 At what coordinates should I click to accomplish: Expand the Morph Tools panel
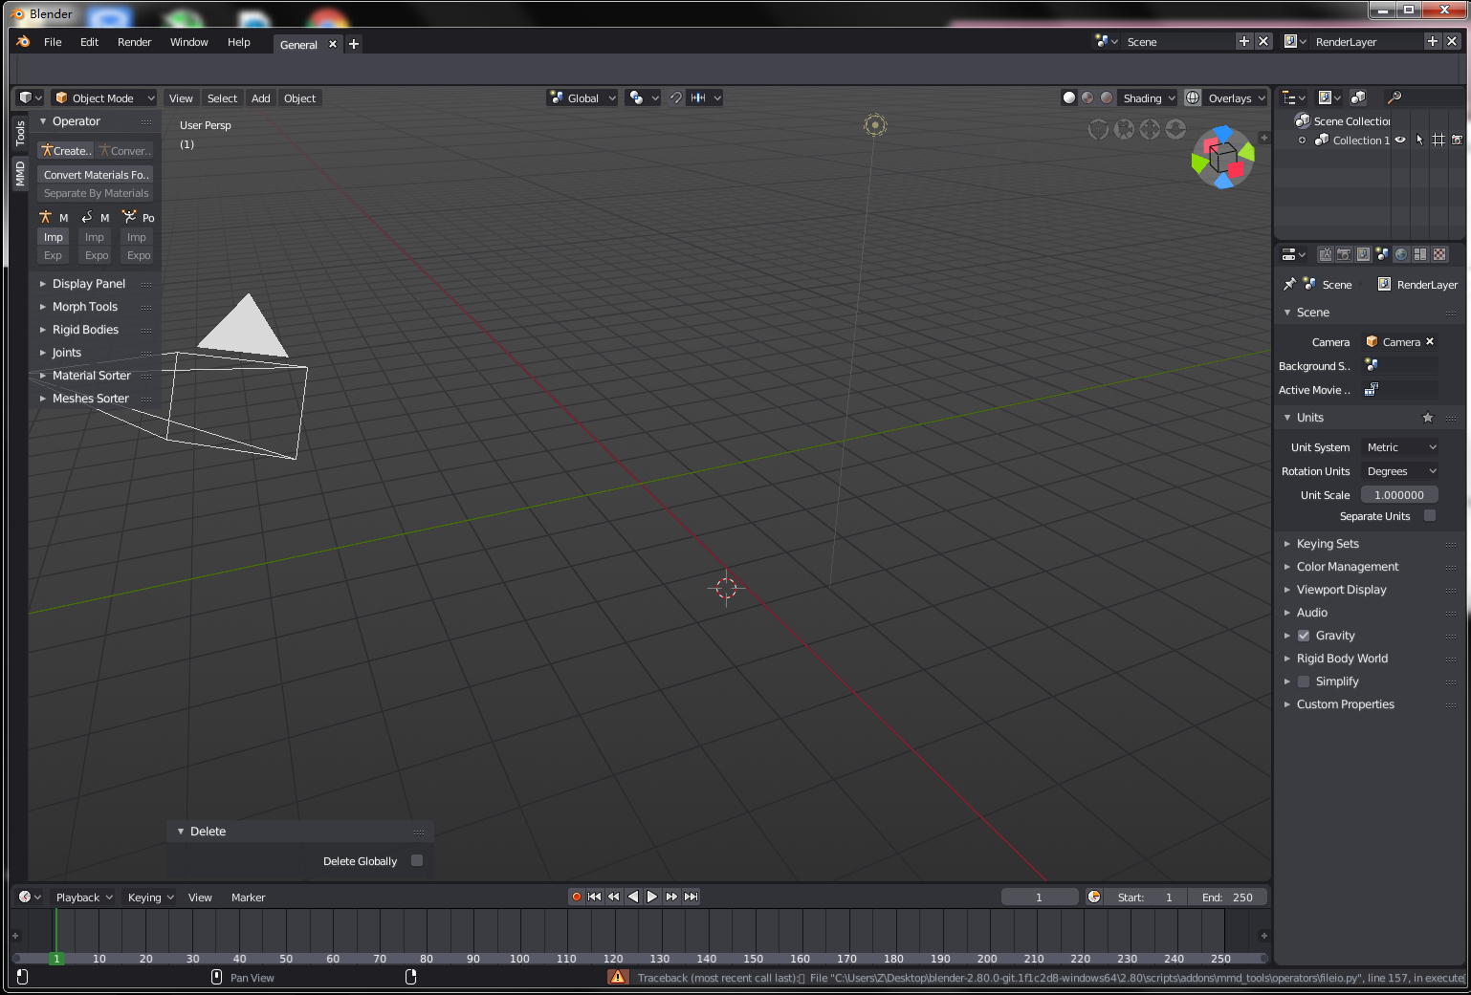pos(85,307)
